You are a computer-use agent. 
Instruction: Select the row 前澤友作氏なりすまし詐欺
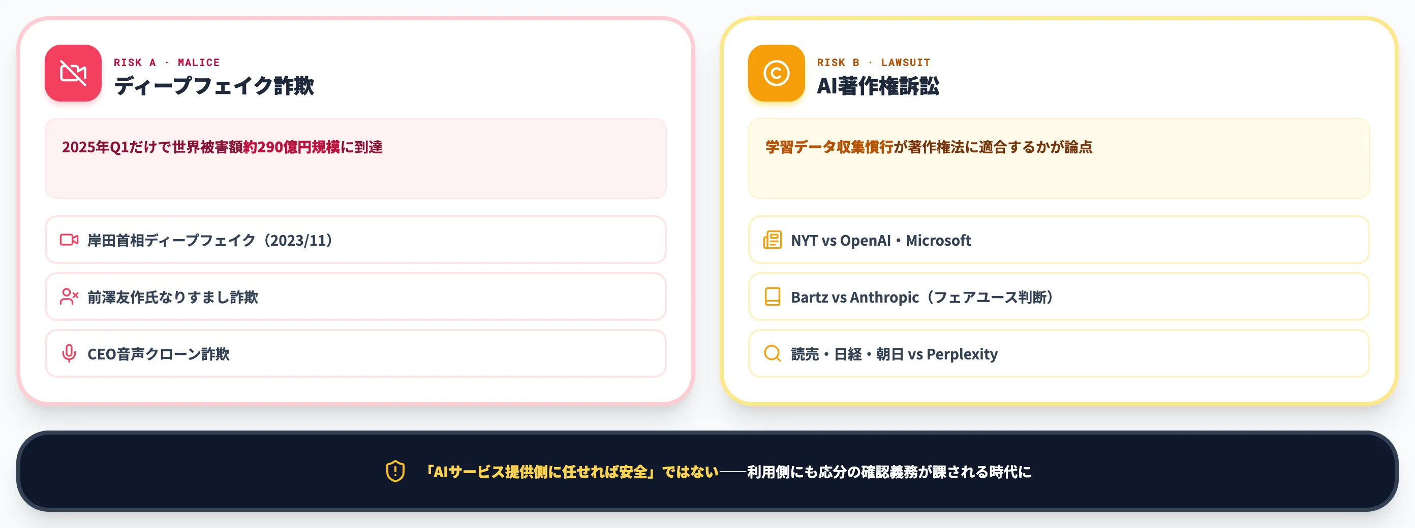(x=355, y=297)
